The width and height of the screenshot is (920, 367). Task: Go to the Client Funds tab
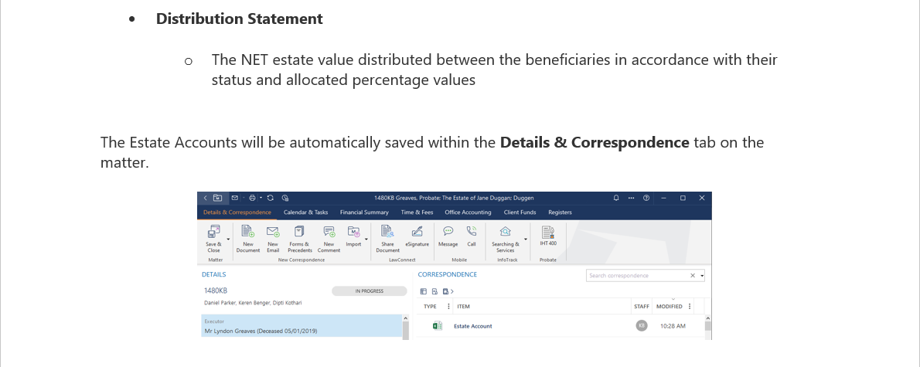520,212
